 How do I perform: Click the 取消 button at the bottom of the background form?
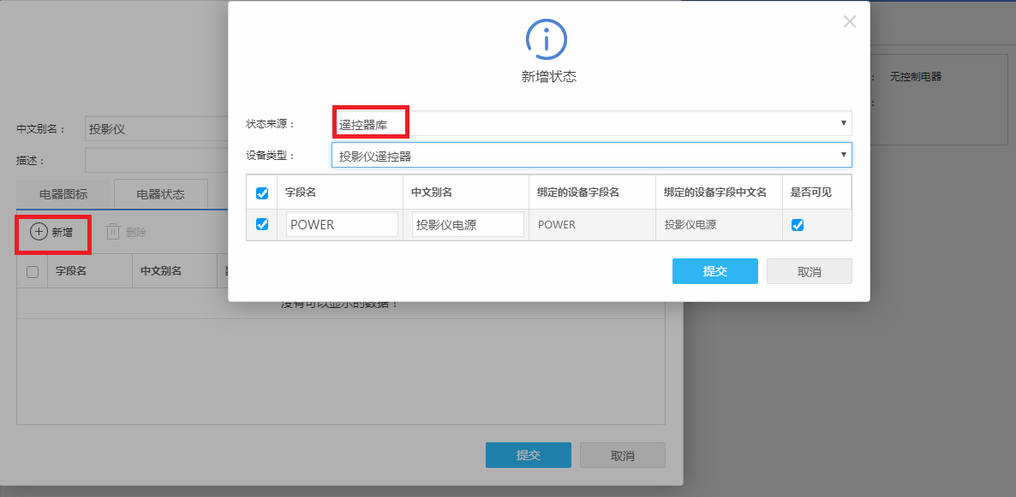tap(622, 455)
